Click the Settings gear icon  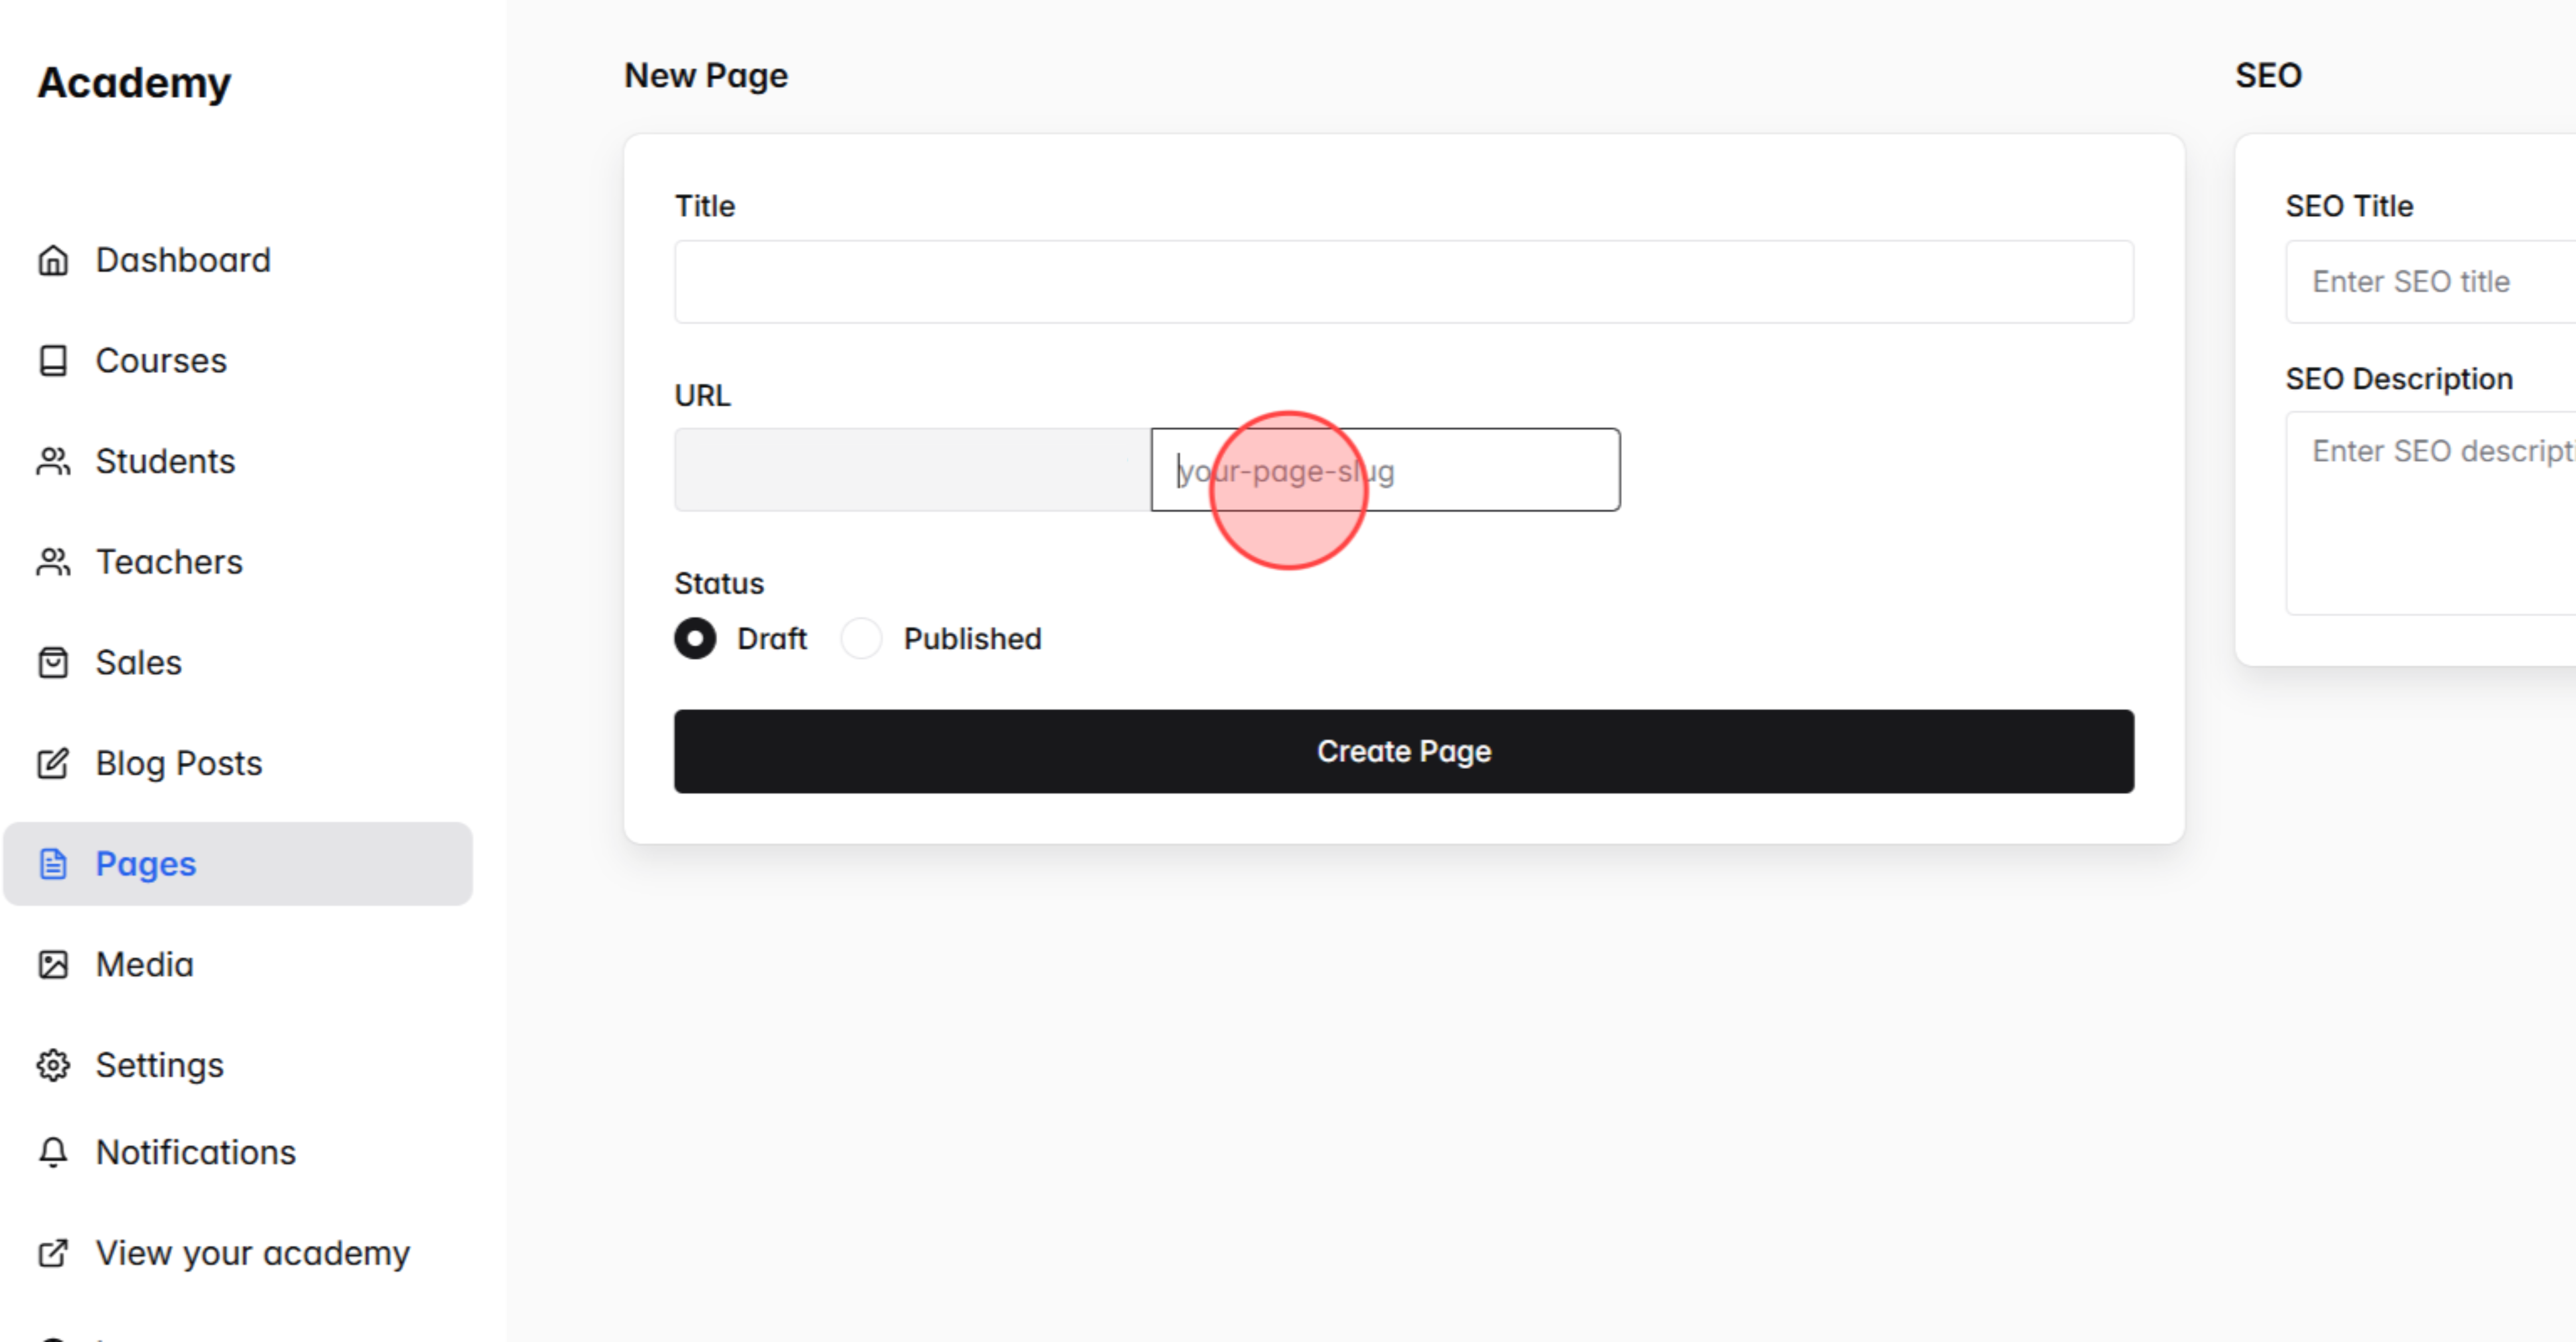pyautogui.click(x=54, y=1065)
